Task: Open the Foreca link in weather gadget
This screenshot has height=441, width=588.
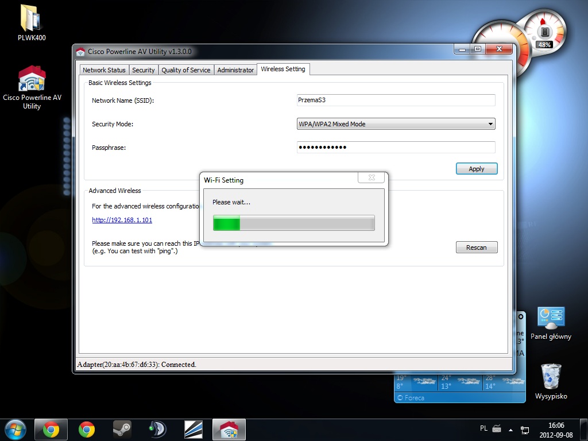Action: [411, 397]
